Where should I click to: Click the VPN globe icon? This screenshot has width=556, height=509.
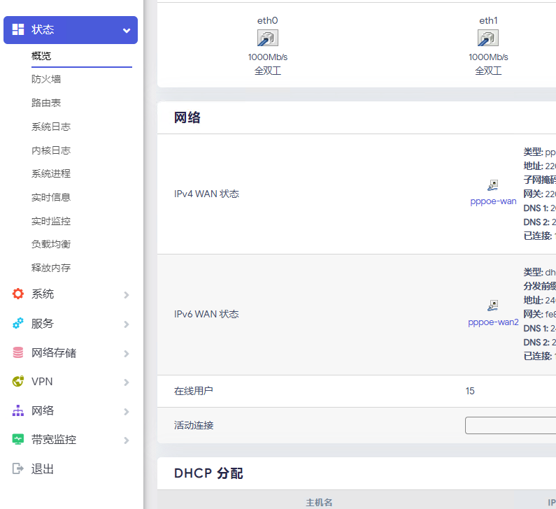point(17,381)
